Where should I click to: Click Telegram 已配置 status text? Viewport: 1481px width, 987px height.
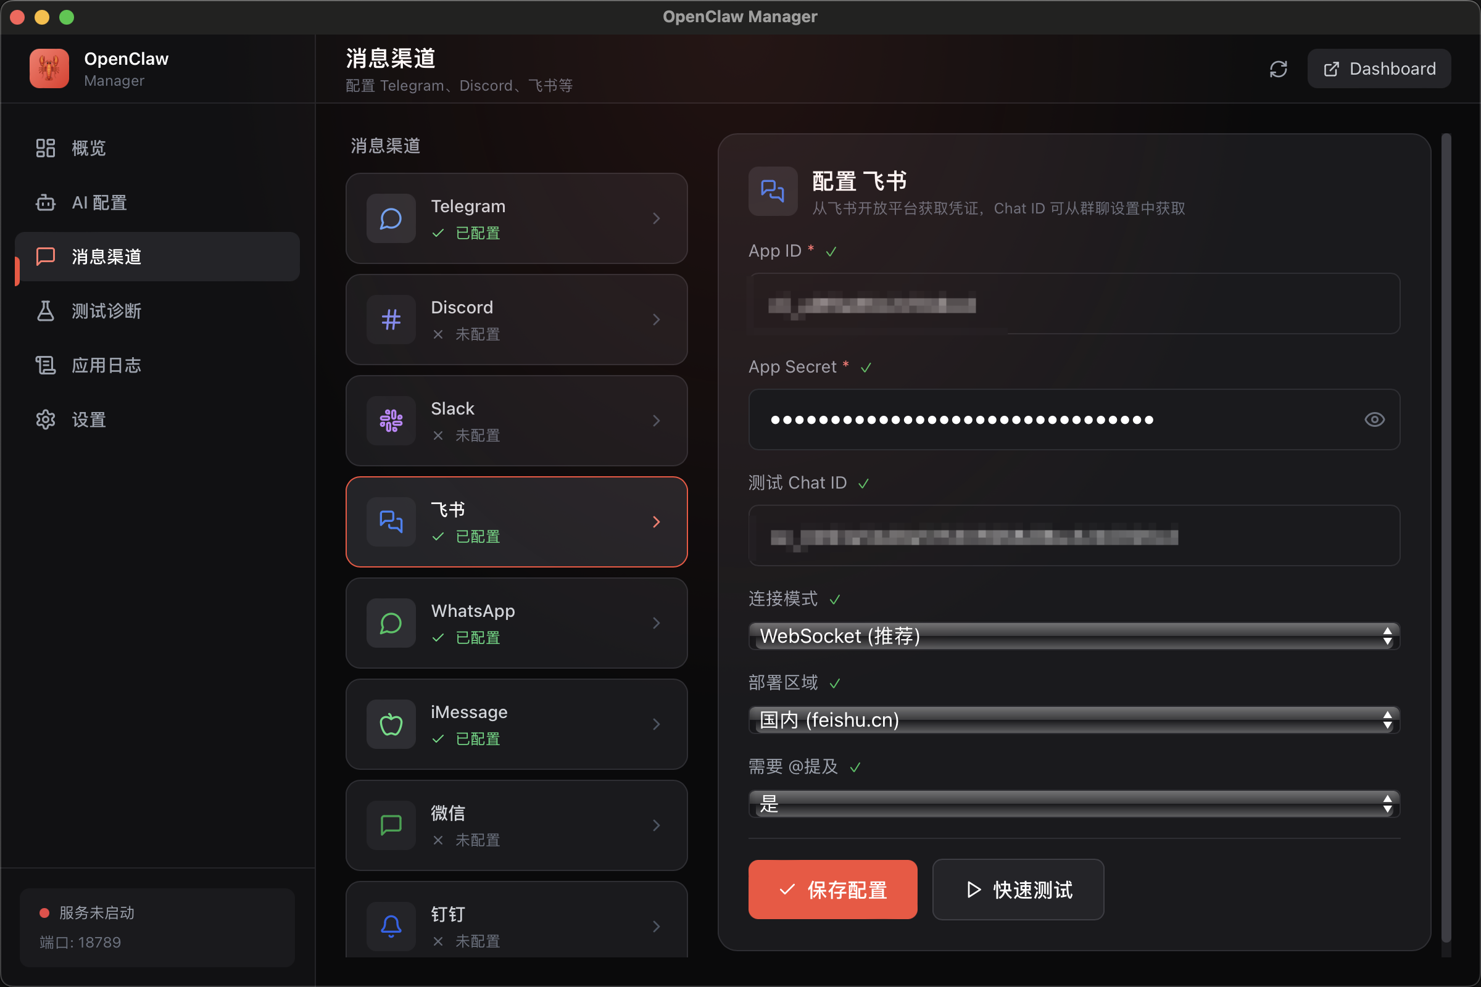tap(478, 233)
